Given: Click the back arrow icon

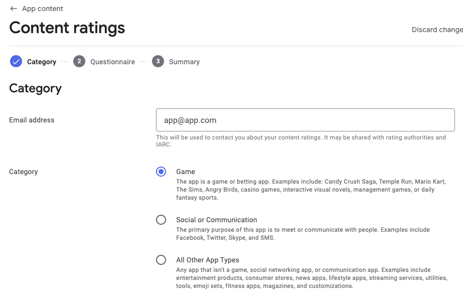Looking at the screenshot, I should [x=14, y=9].
